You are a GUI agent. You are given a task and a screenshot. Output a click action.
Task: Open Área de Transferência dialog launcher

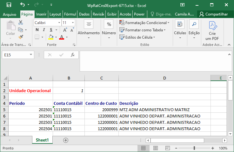(x=30, y=45)
